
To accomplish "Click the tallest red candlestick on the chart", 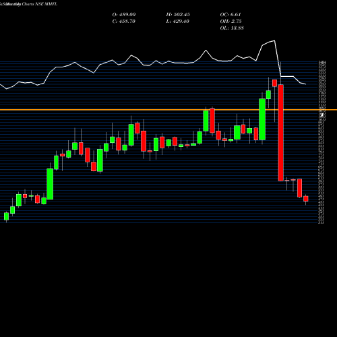I will point(281,133).
